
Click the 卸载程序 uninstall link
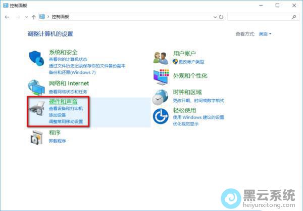point(58,142)
